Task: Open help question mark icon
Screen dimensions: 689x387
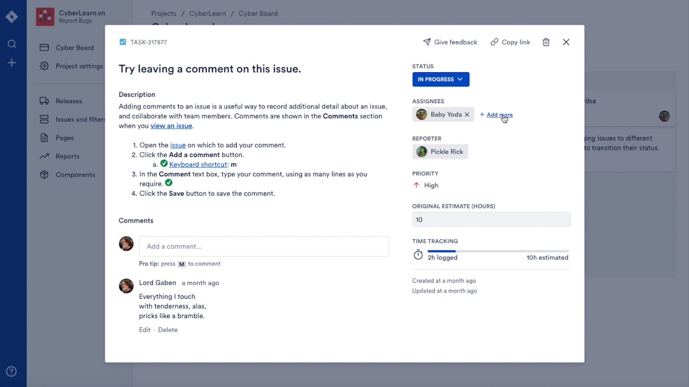Action: coord(11,371)
